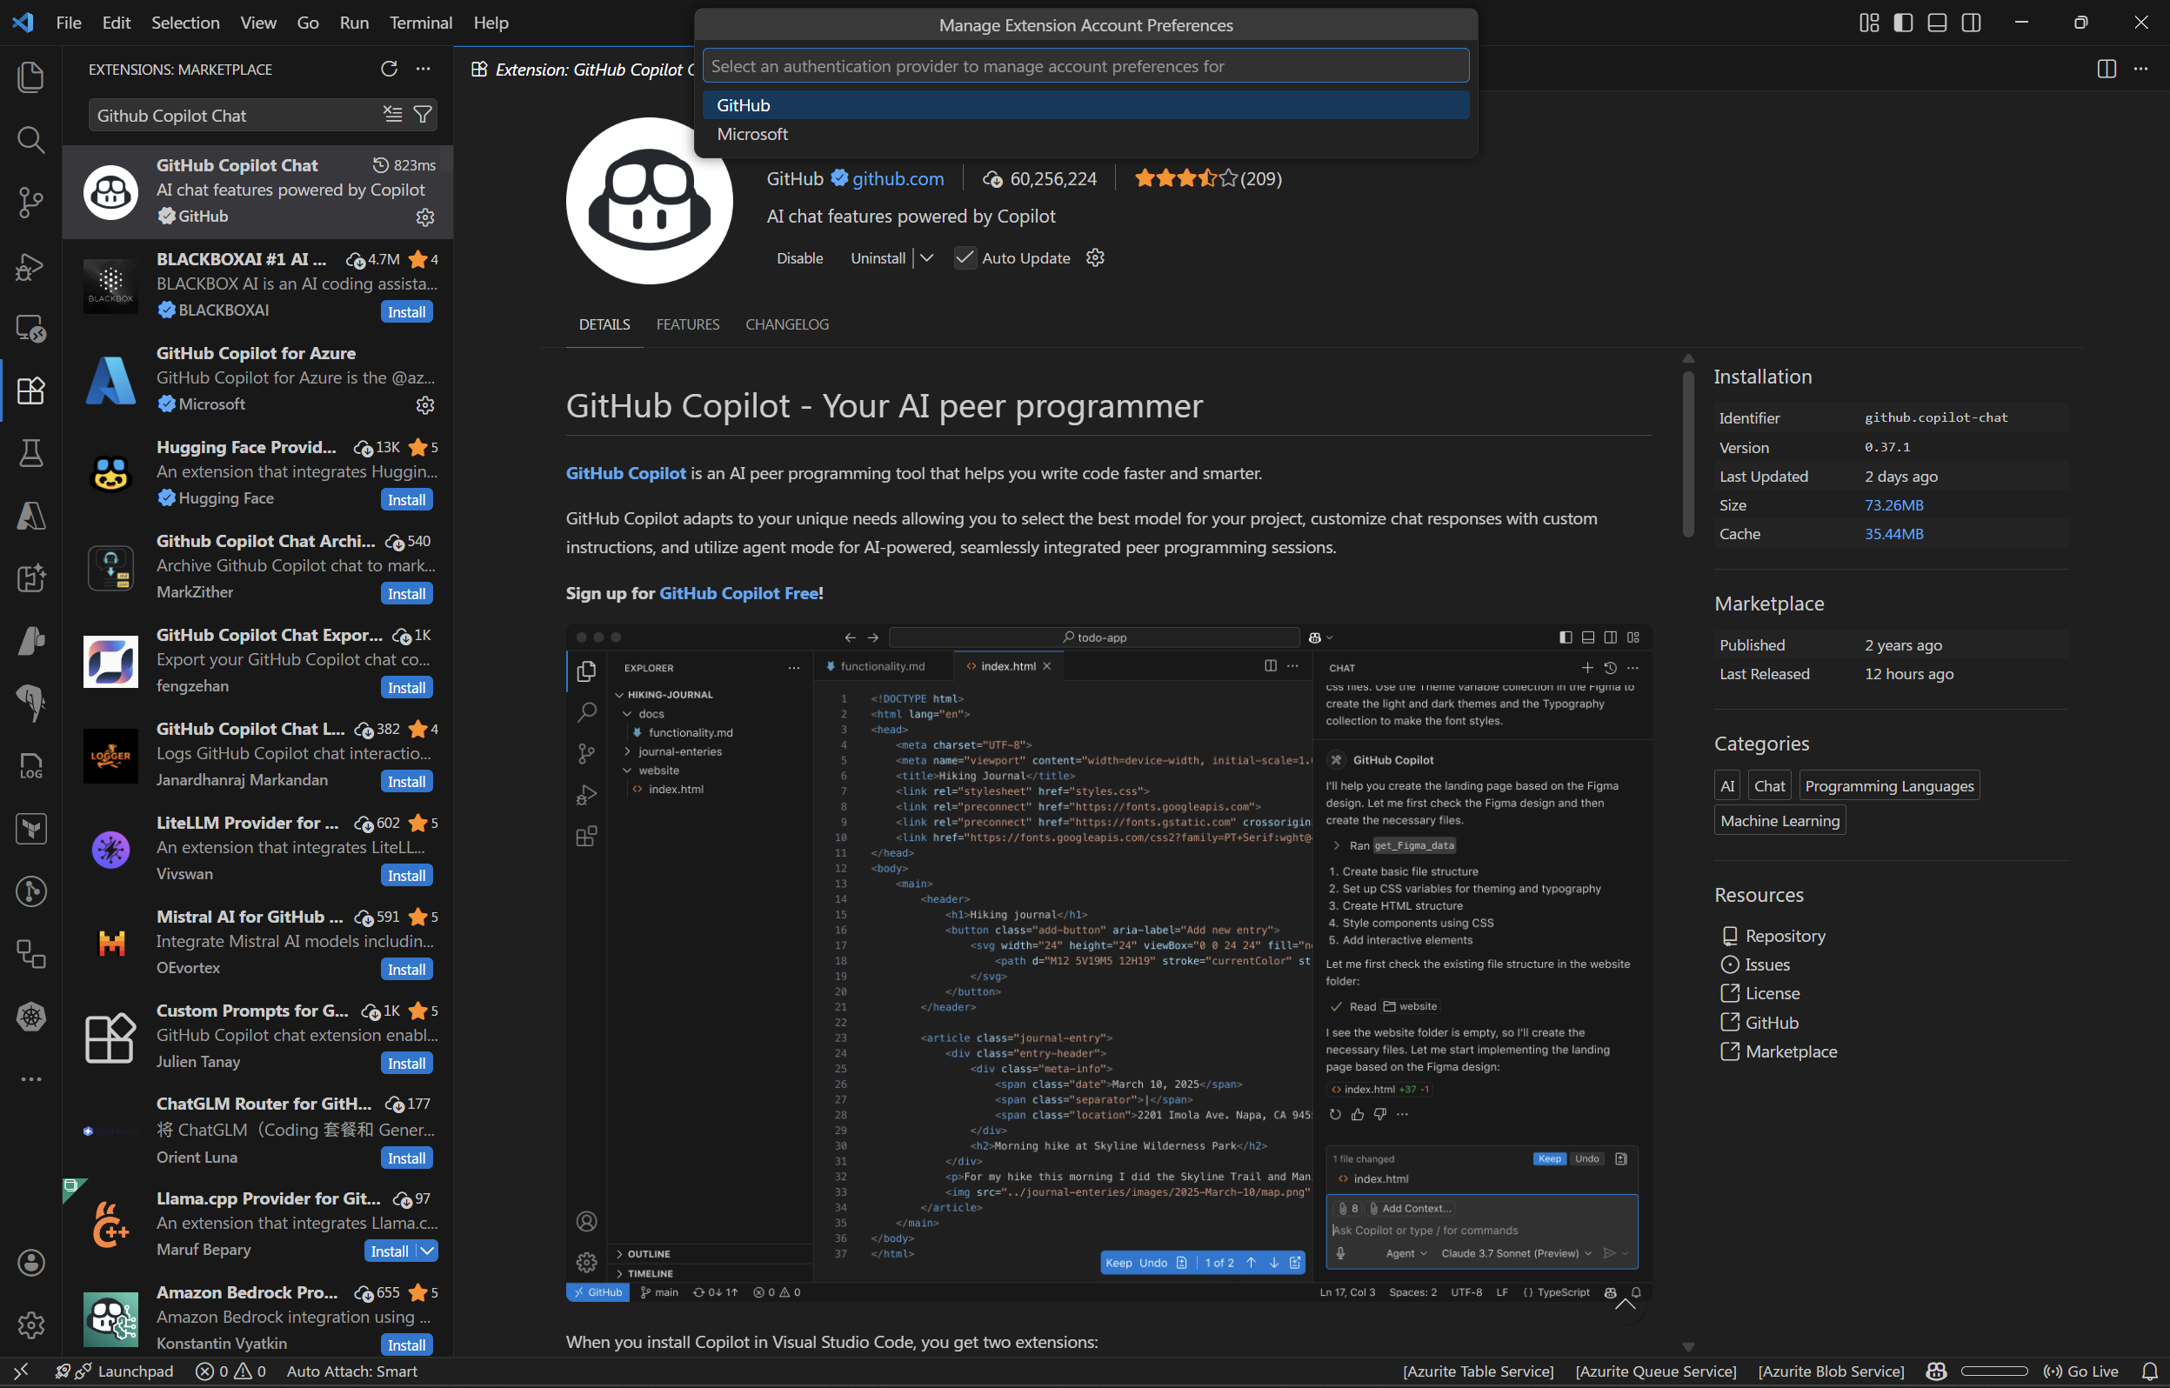2170x1388 pixels.
Task: Open editor more actions menu
Action: pyautogui.click(x=2140, y=70)
